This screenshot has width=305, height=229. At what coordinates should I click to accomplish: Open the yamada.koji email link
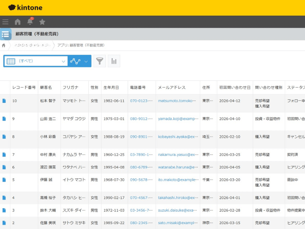tap(178, 119)
